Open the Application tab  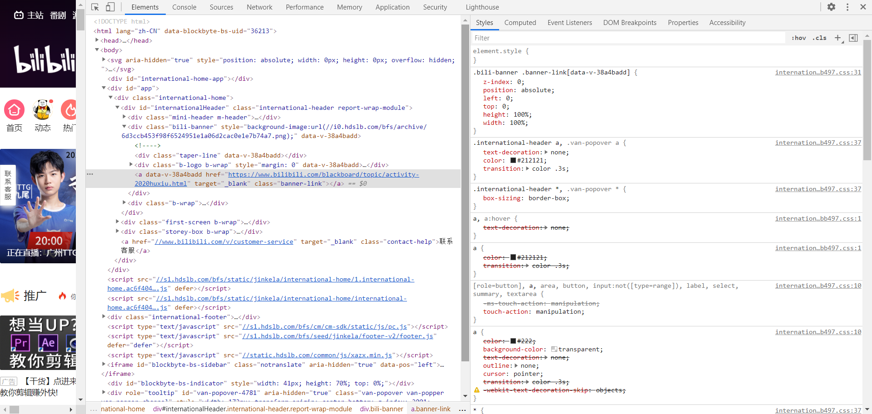(393, 7)
